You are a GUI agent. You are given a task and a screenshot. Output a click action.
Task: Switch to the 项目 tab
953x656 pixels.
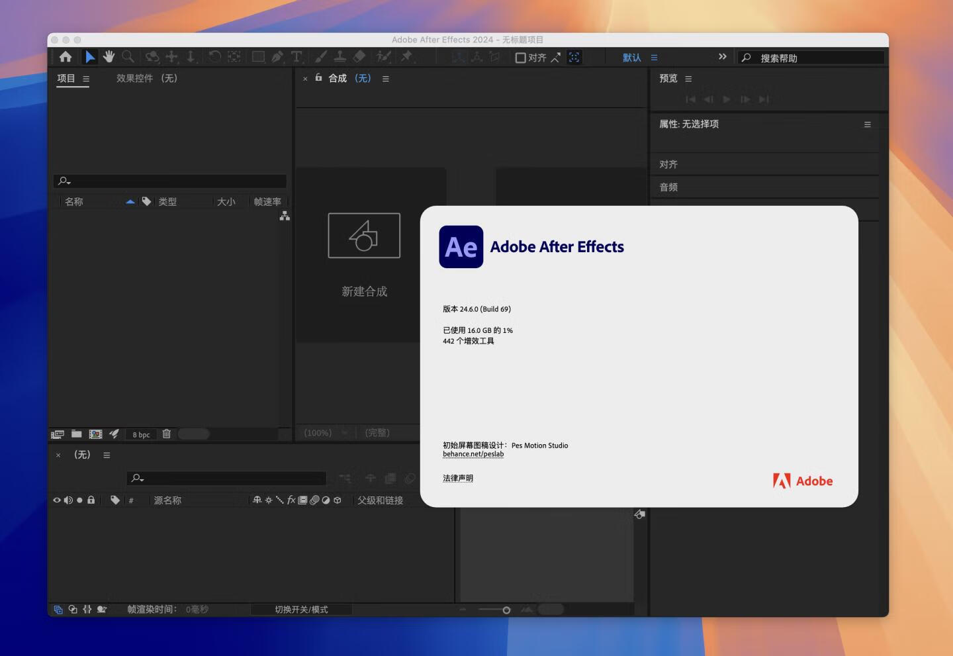pos(66,78)
